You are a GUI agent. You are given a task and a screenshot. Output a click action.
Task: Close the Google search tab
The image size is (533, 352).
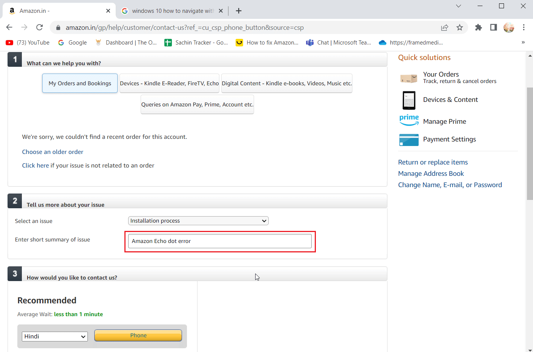221,11
